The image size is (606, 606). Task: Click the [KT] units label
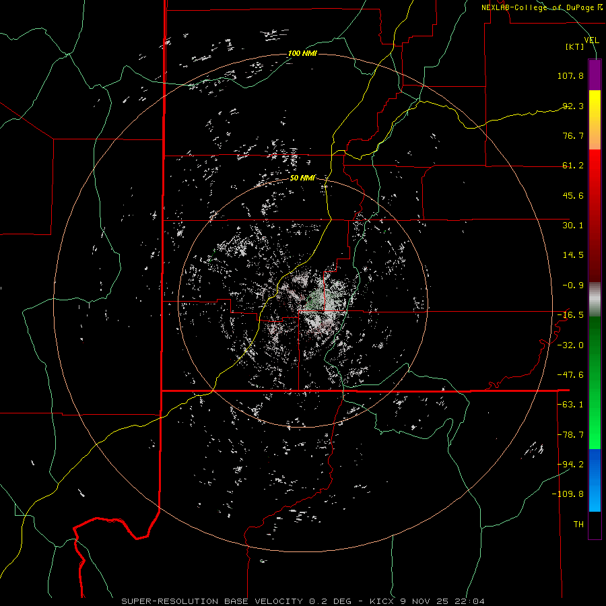click(575, 46)
